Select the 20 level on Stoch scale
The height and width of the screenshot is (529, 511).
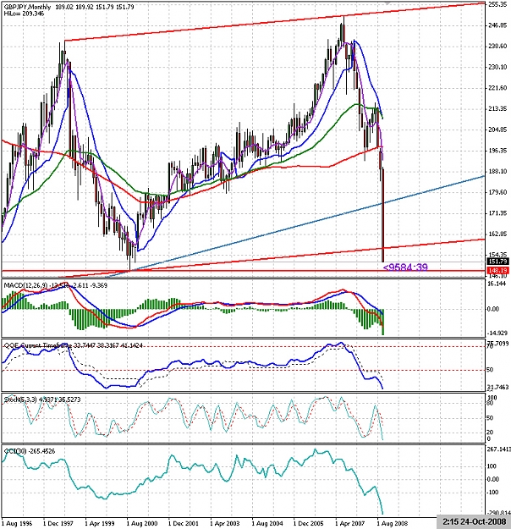point(490,433)
